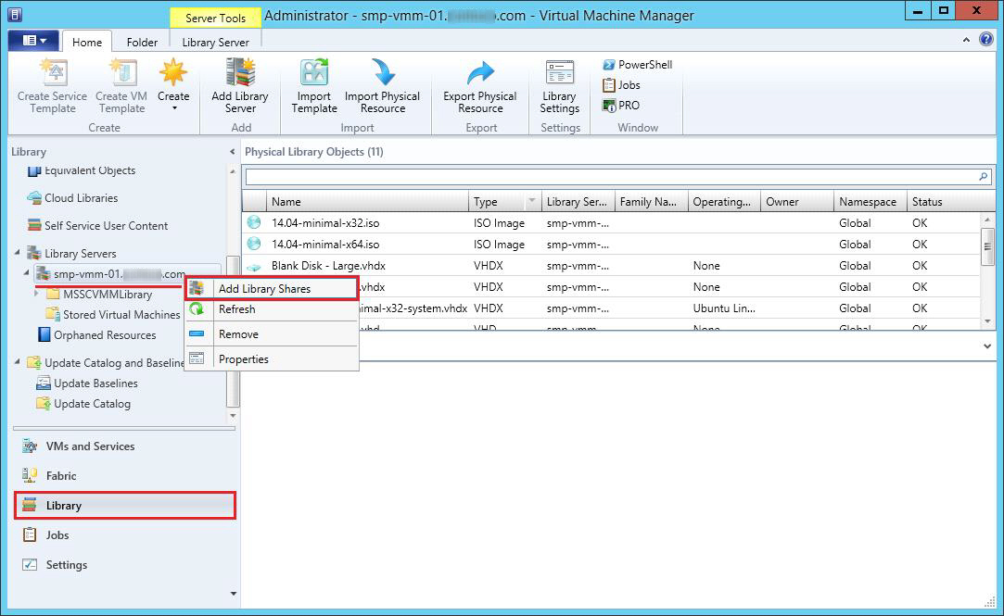
Task: Choose Add Library Shares from context menu
Action: click(264, 289)
